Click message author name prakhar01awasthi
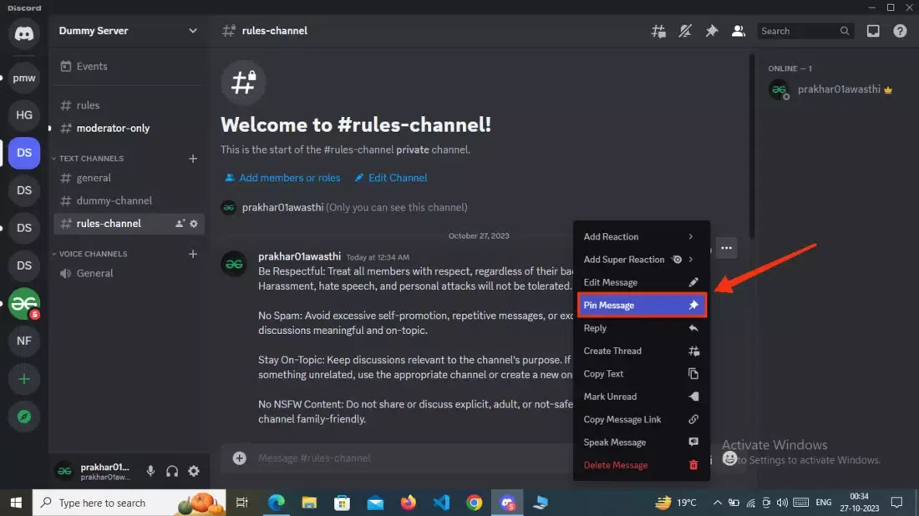This screenshot has height=516, width=919. click(x=299, y=256)
